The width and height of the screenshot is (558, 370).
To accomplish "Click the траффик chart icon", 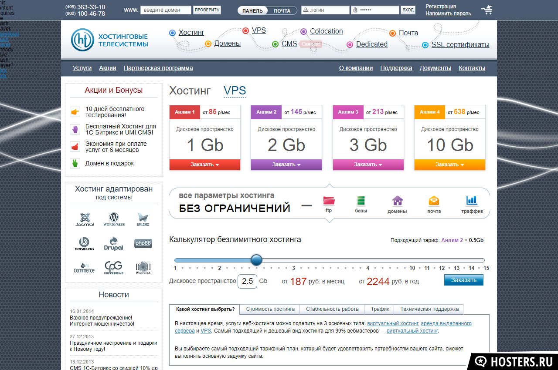I will pos(472,201).
